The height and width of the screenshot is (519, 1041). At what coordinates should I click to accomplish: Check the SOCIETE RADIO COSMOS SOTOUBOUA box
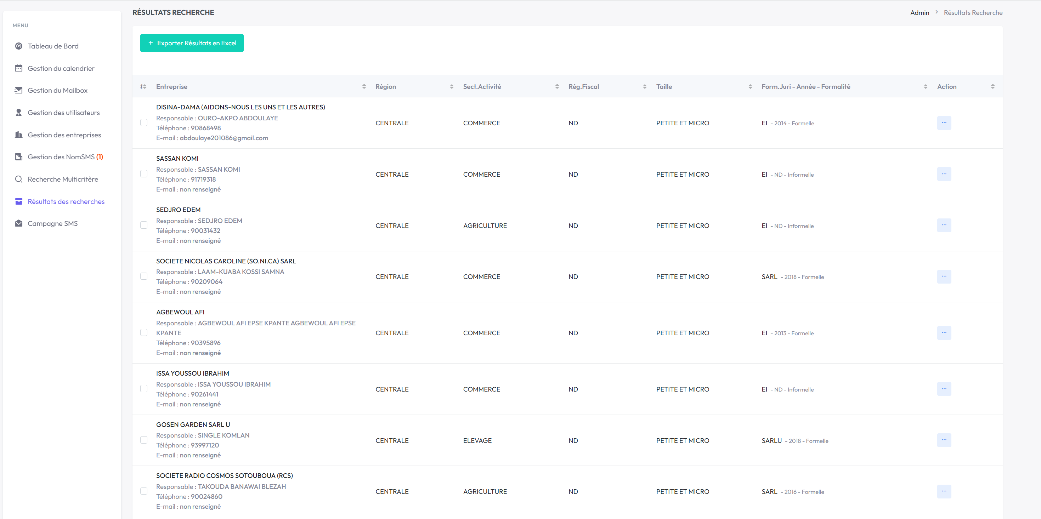144,491
